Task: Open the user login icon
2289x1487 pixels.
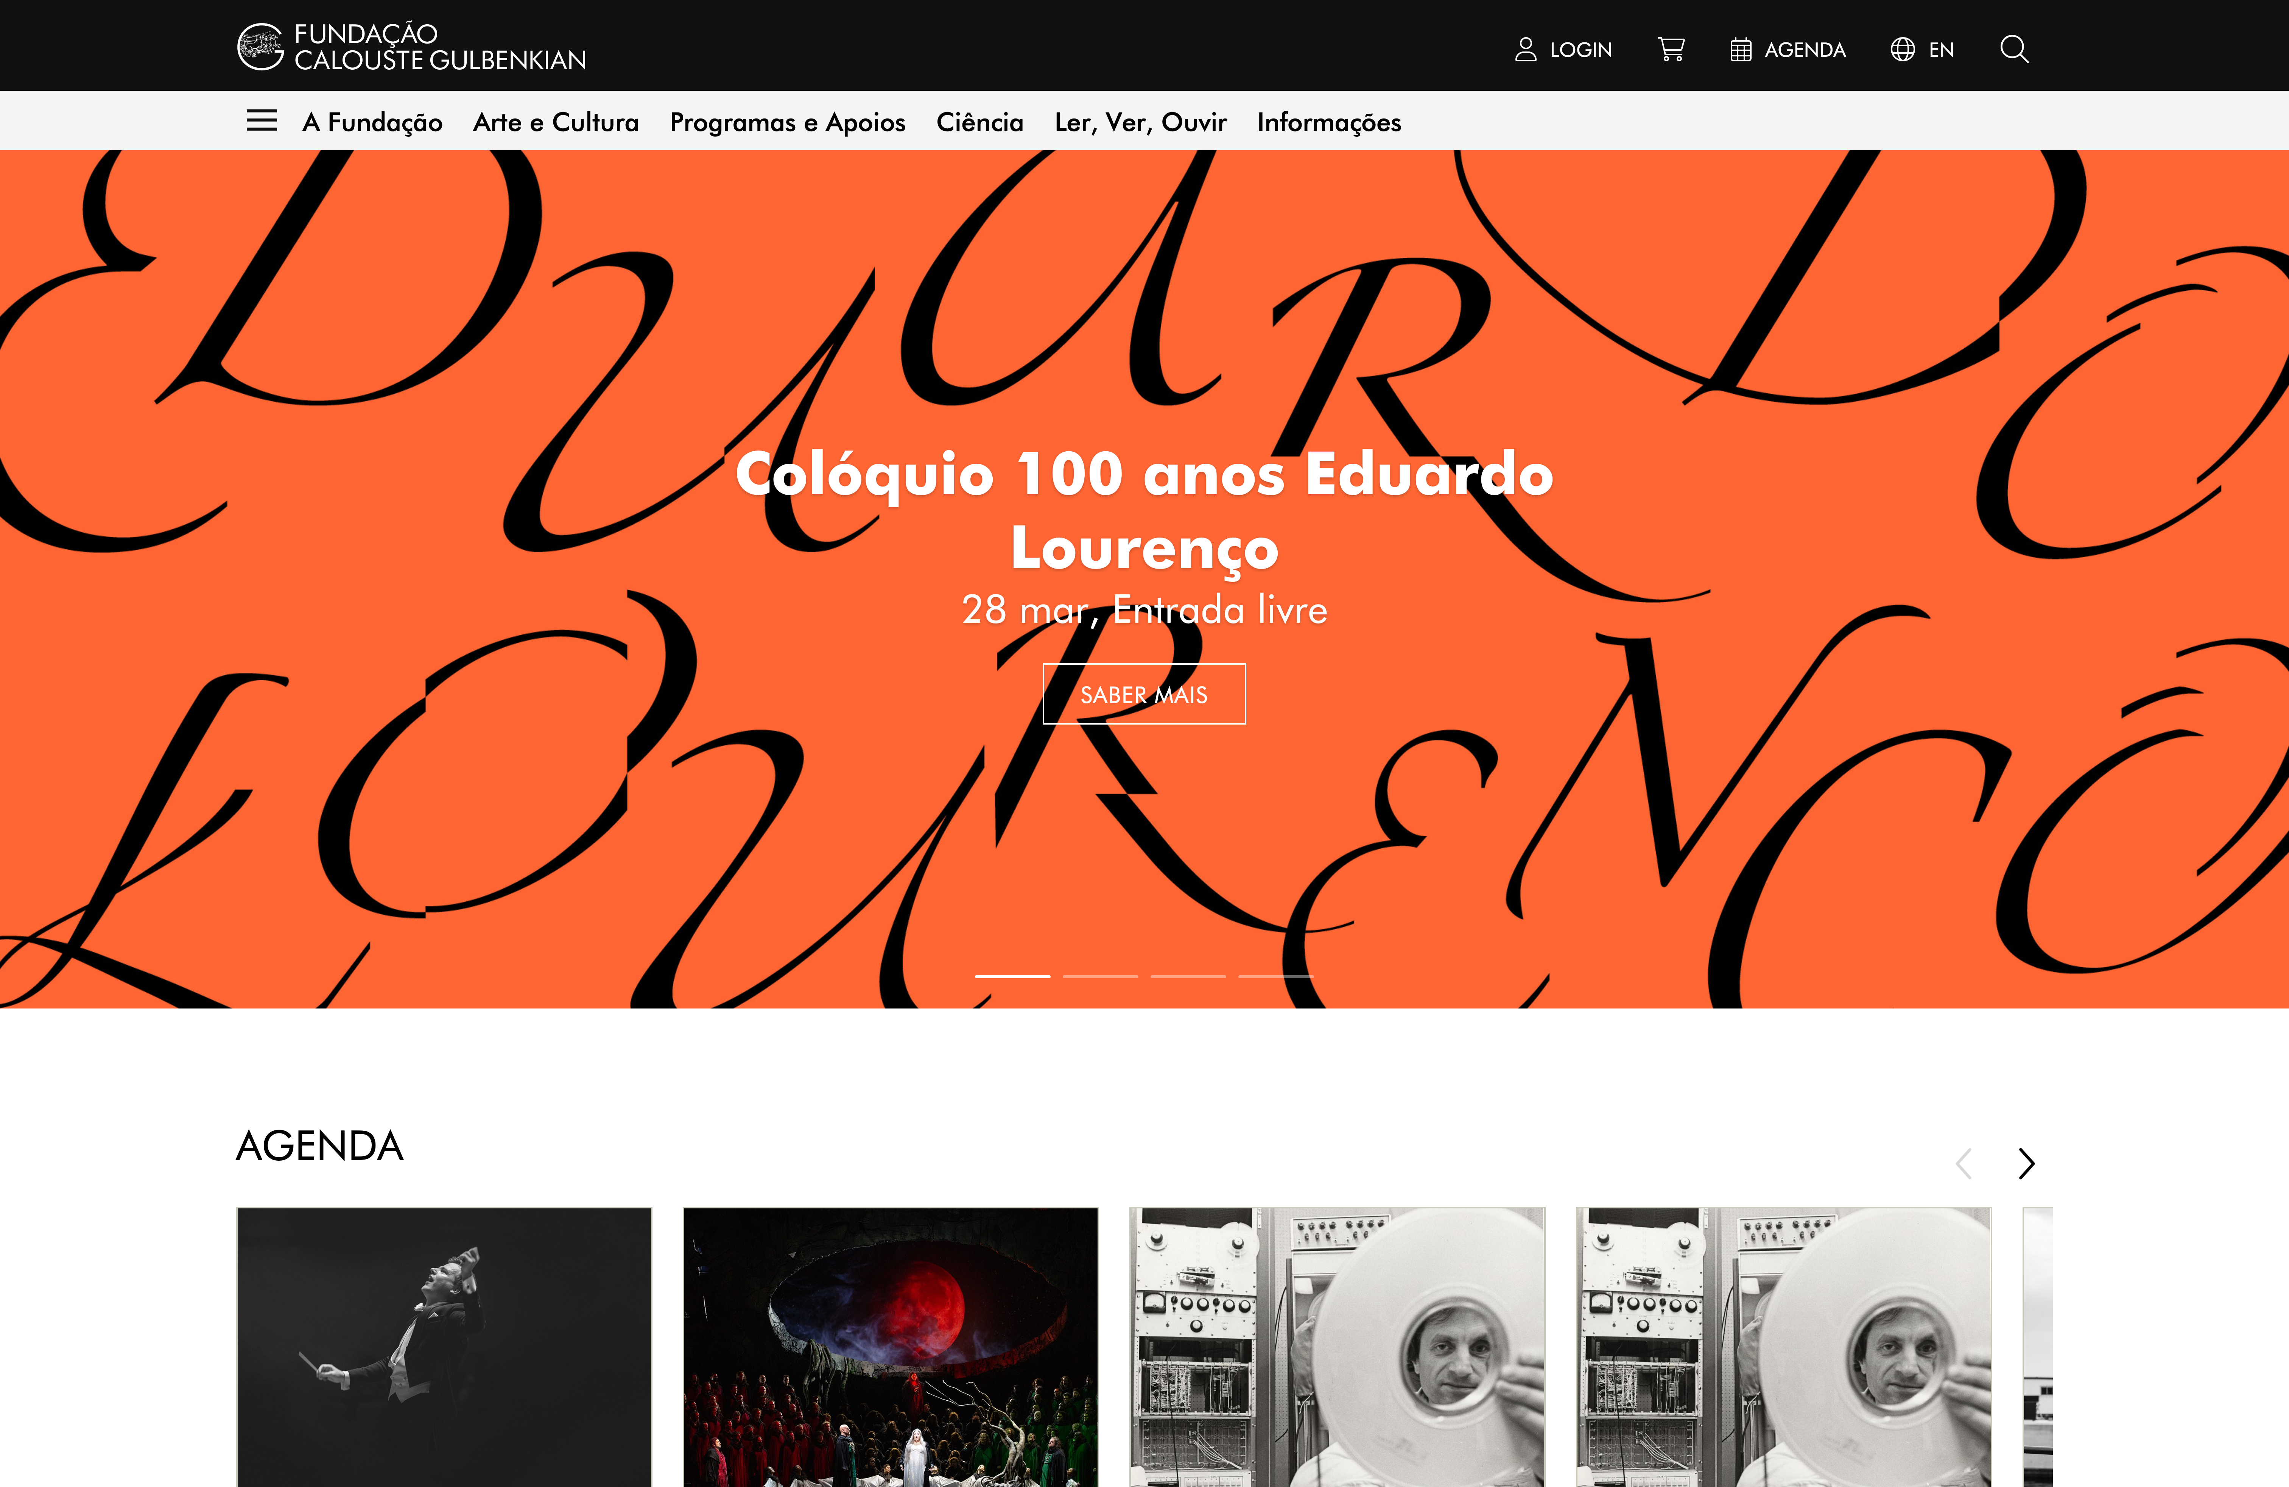Action: (1525, 49)
